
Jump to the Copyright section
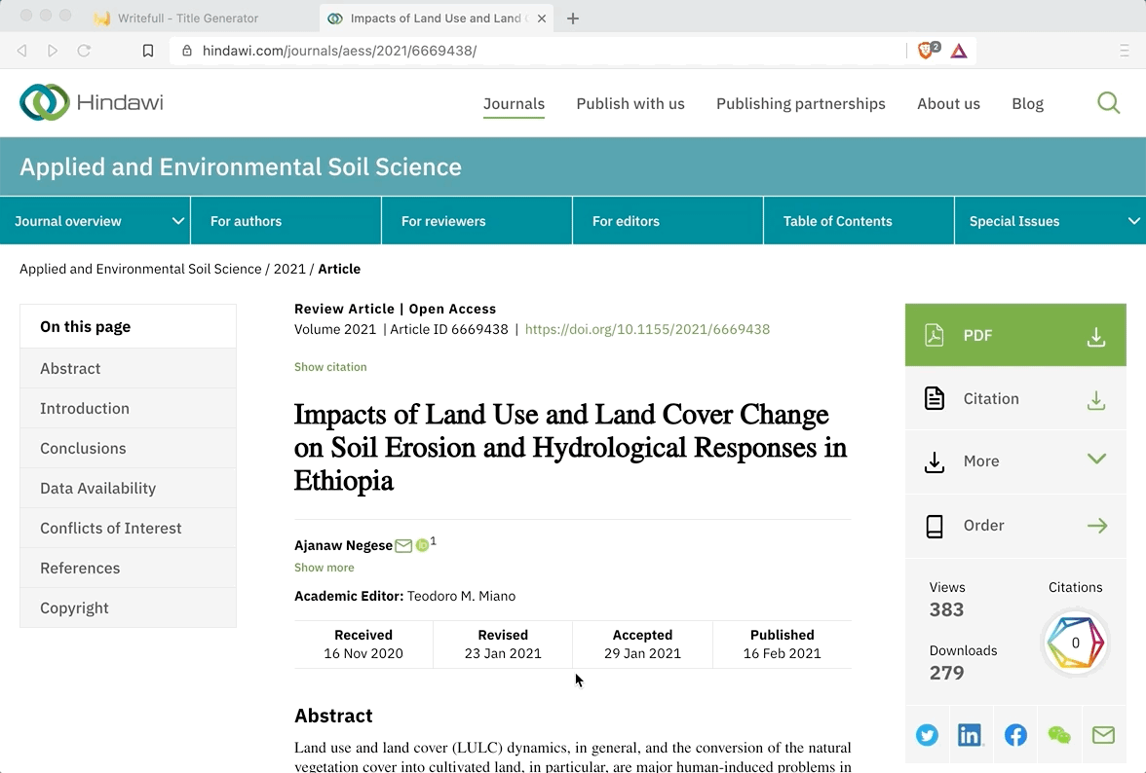pyautogui.click(x=128, y=608)
